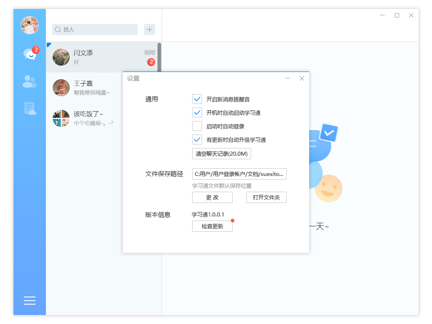This screenshot has height=324, width=432.
Task: Open the conversation with 王子嘉
Action: (x=84, y=88)
